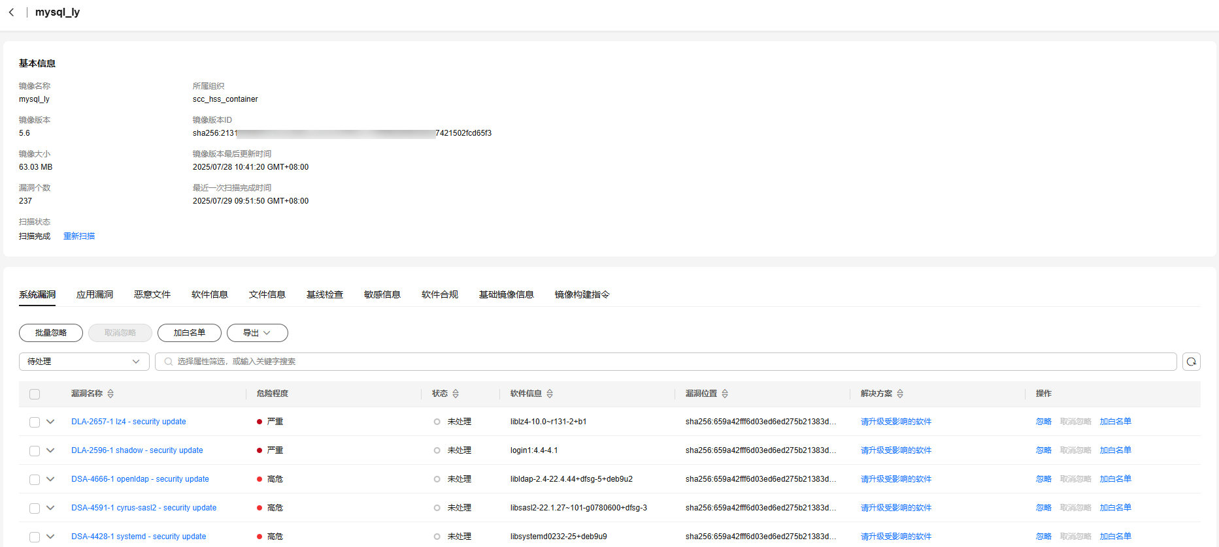Screen dimensions: 1219x547
Task: Sort by 漏洞名称 column sort icon
Action: pyautogui.click(x=110, y=394)
